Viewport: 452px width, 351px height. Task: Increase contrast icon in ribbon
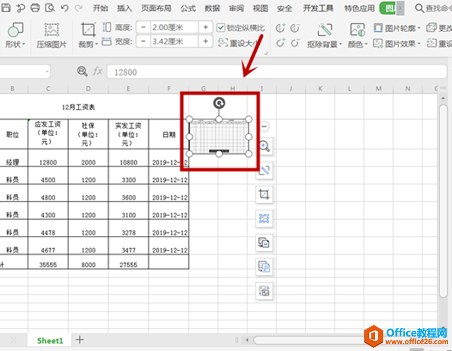tap(280, 43)
